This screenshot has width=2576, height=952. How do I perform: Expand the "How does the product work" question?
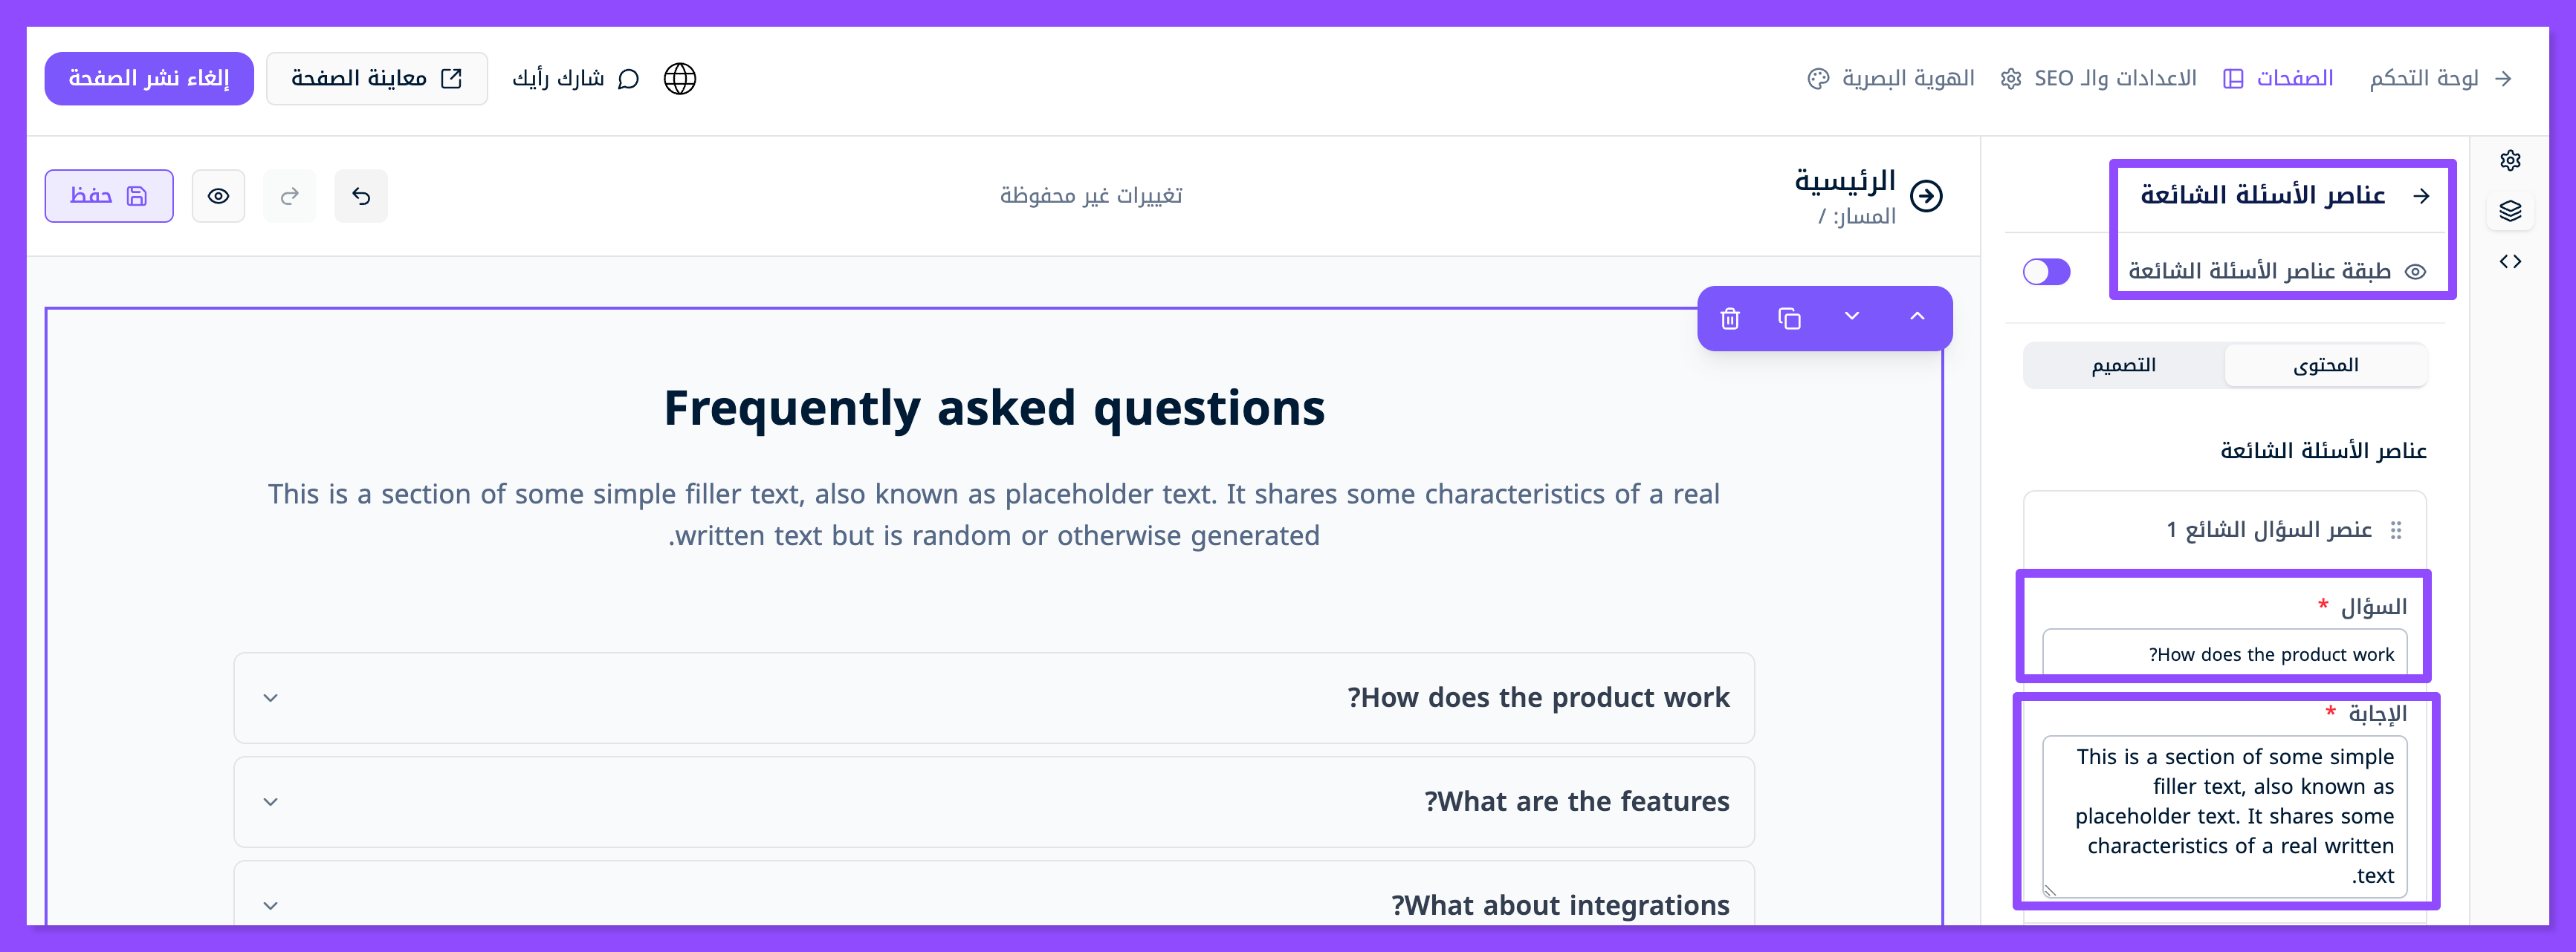[x=993, y=697]
